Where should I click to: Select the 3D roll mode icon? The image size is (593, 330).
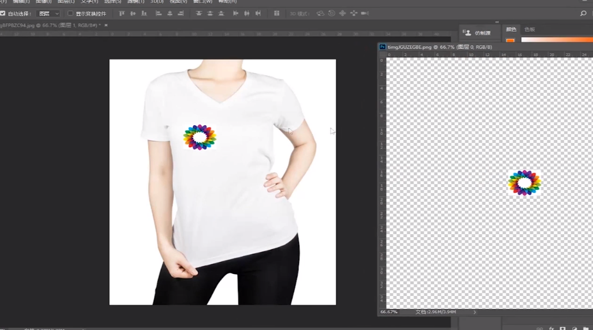332,13
